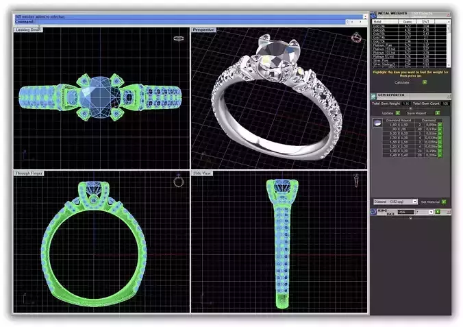The height and width of the screenshot is (327, 463).
Task: Click the green arrow in Ring Rail bar
Action: click(438, 212)
